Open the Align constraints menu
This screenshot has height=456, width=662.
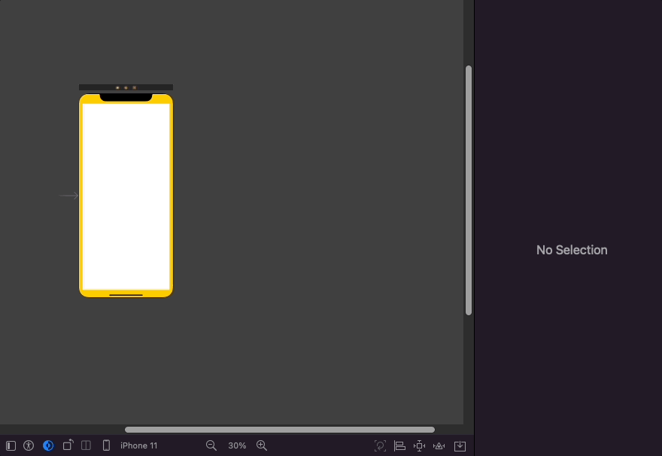coord(399,445)
